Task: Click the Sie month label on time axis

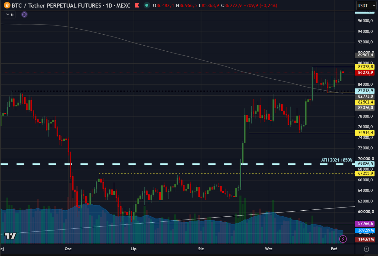Action: pos(201,249)
